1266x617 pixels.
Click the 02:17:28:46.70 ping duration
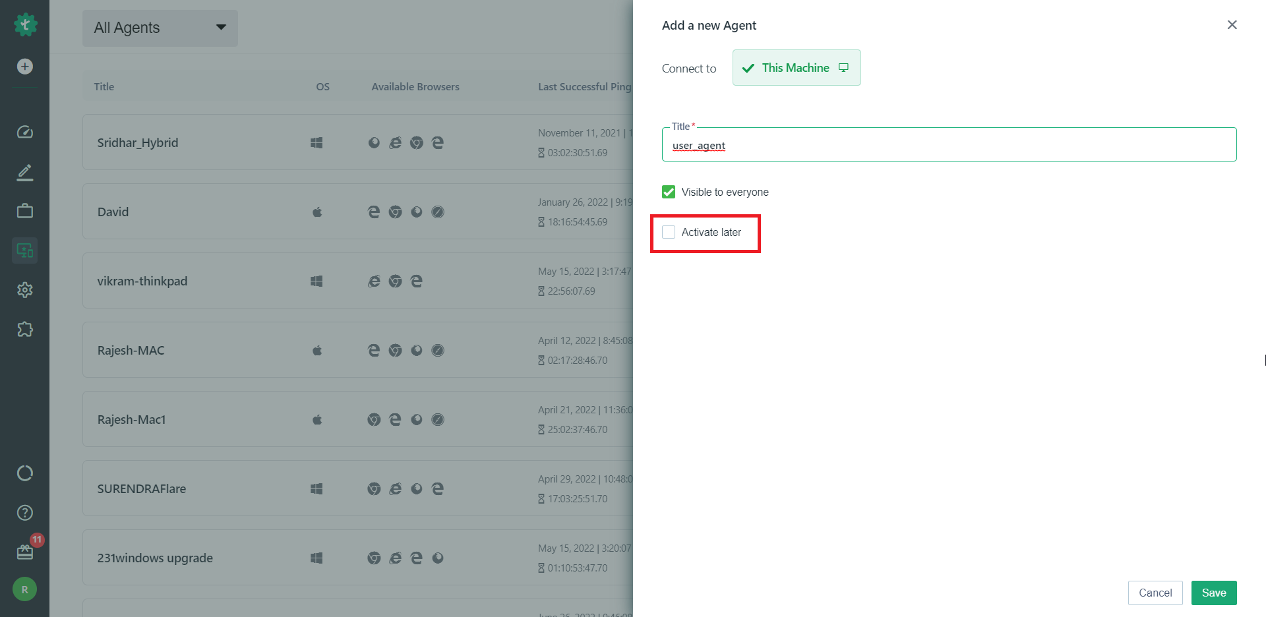click(x=578, y=360)
